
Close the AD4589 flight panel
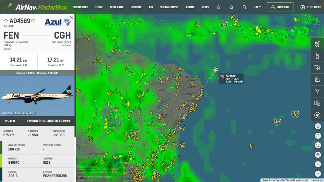point(71,17)
